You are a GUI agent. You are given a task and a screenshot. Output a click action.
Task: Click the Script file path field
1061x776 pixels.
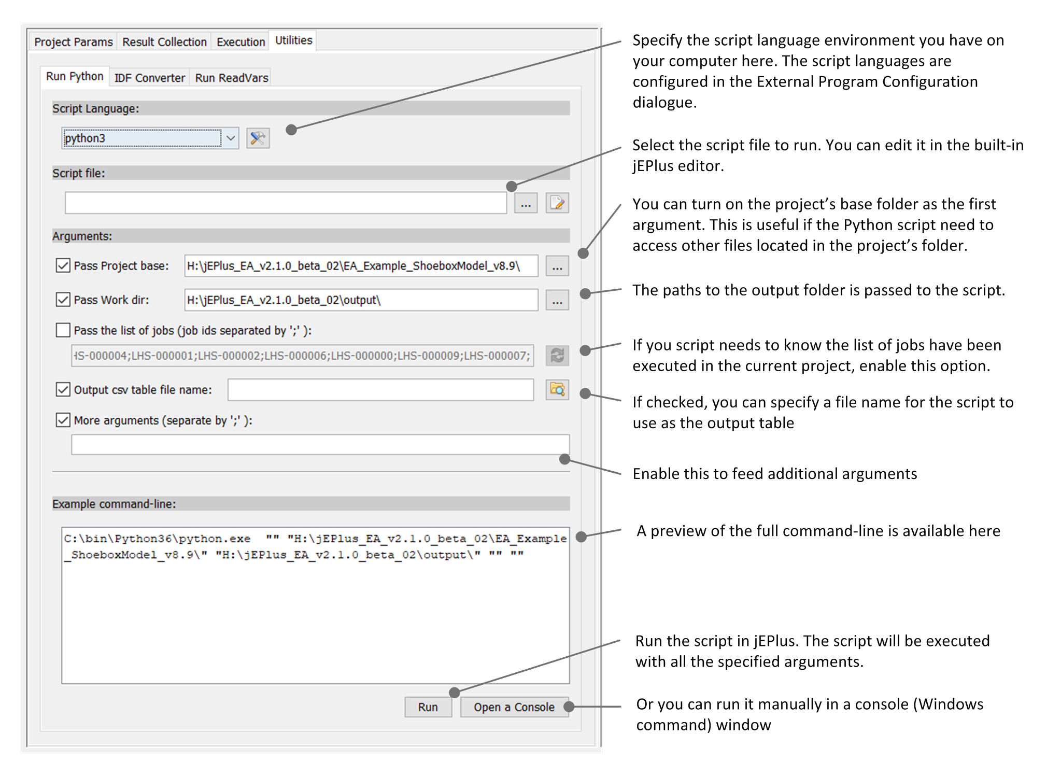(286, 203)
